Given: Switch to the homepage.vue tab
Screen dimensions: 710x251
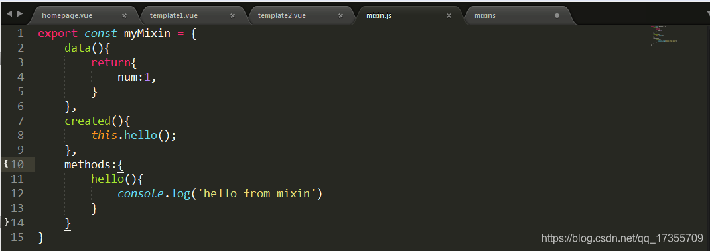Looking at the screenshot, I should click(67, 15).
